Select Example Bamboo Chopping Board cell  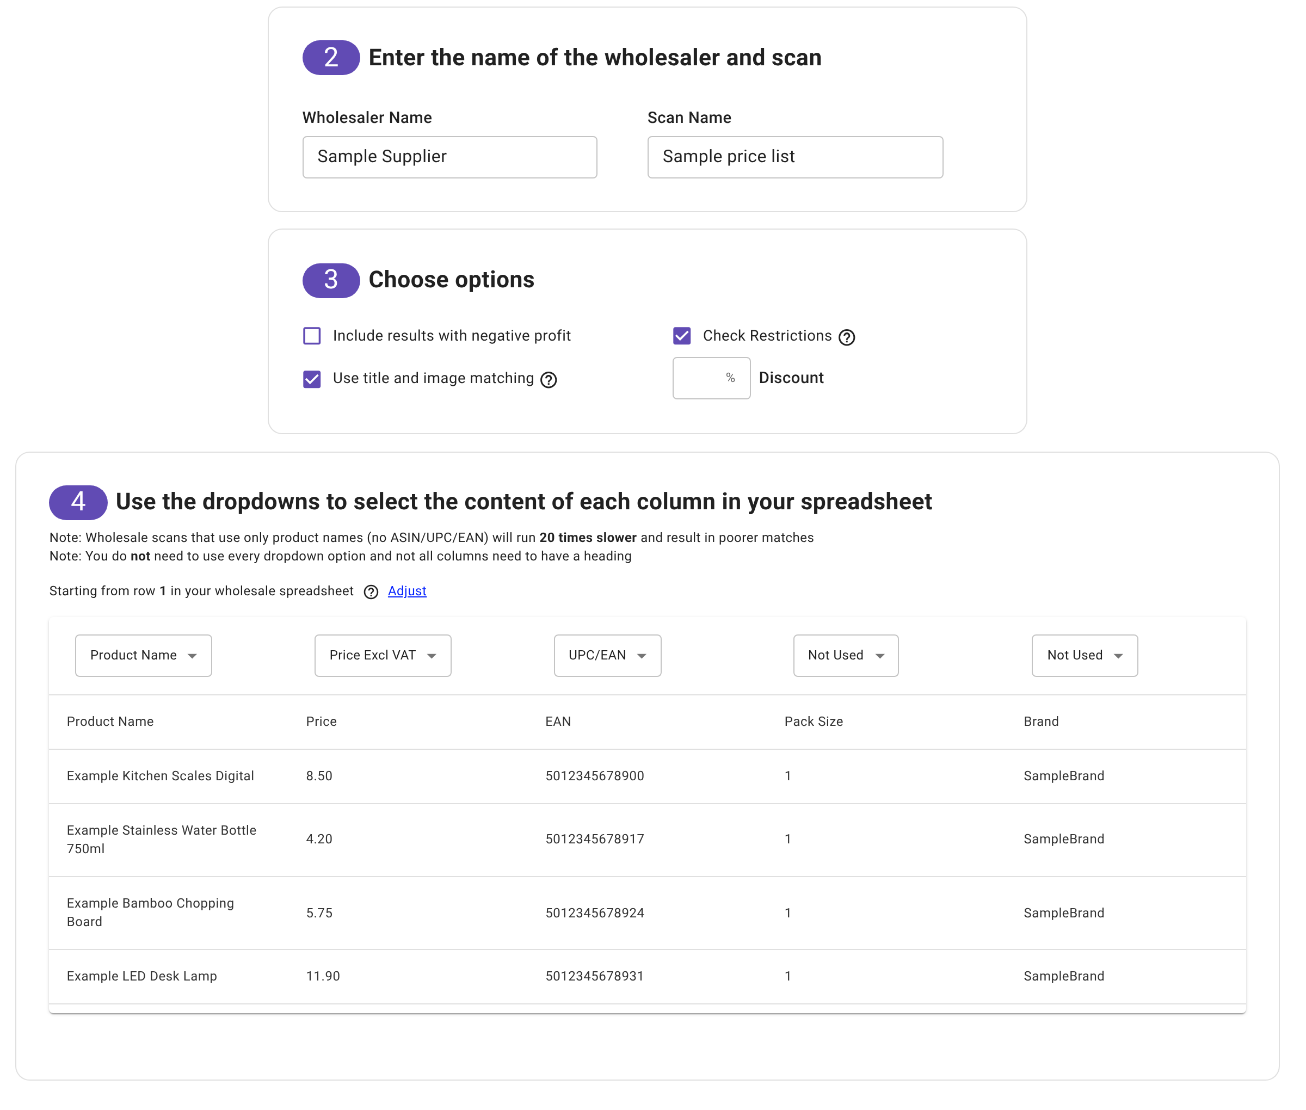[150, 912]
